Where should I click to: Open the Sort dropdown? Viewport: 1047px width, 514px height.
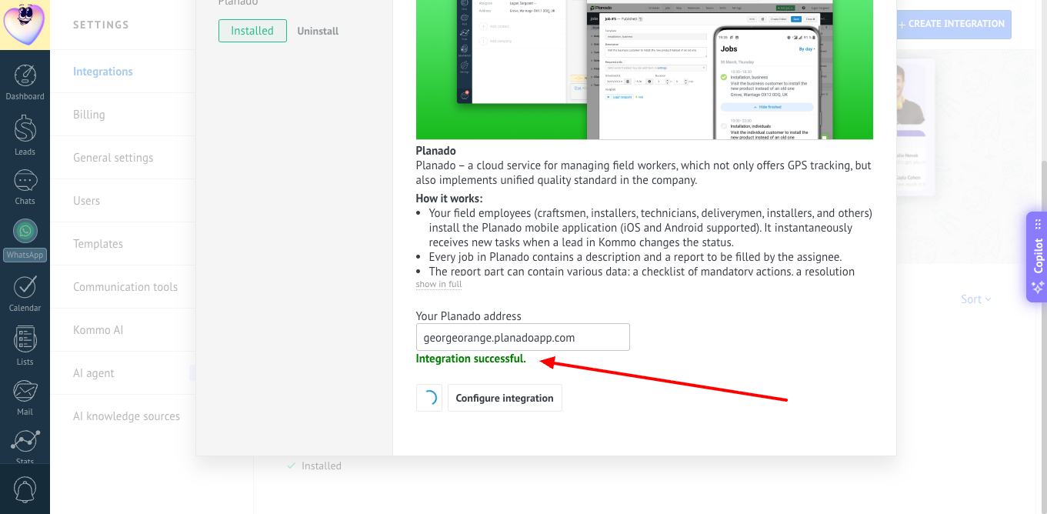pyautogui.click(x=975, y=299)
